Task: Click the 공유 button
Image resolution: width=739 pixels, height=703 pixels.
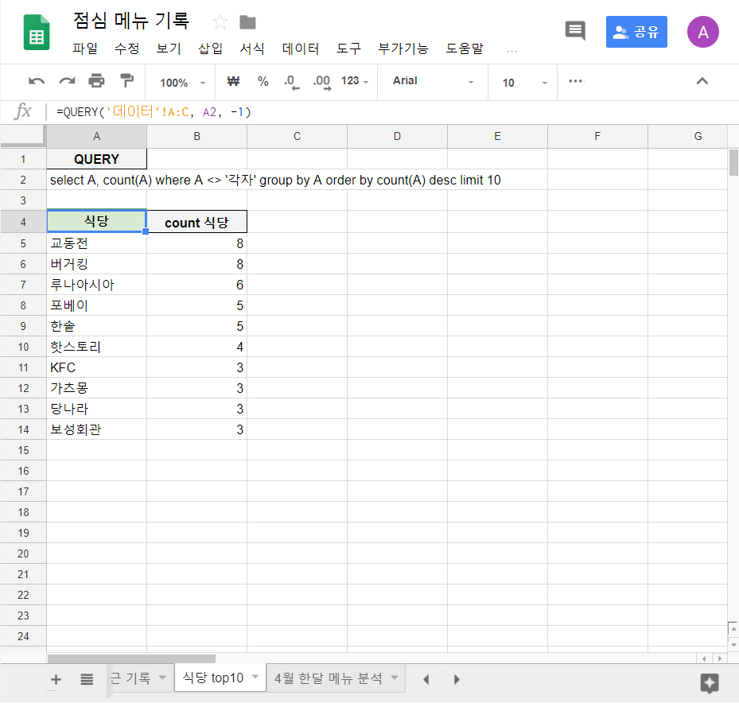Action: (636, 30)
